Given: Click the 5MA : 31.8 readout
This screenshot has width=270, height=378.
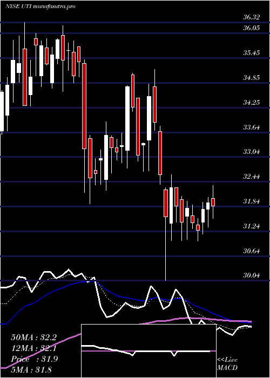Looking at the screenshot, I should [31, 370].
